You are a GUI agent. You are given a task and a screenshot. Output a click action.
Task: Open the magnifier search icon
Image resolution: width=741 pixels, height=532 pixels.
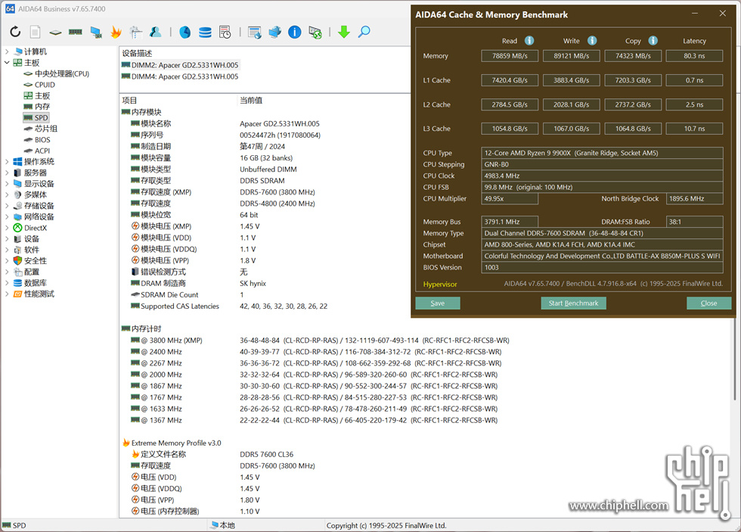click(364, 32)
